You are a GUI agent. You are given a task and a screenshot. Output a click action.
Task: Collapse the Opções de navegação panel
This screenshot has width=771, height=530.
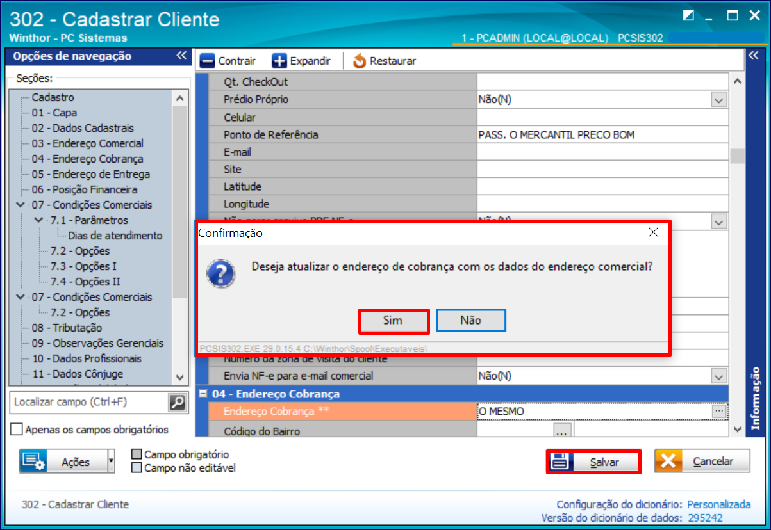pos(181,56)
